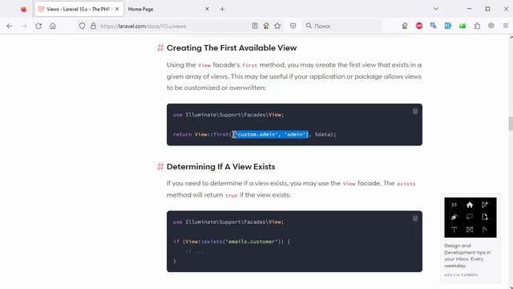Click the forward navigation arrow
The width and height of the screenshot is (513, 289).
click(24, 26)
